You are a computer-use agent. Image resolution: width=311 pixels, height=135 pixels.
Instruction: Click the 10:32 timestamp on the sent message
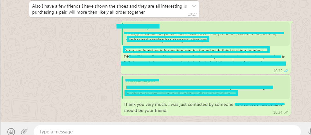(278, 71)
